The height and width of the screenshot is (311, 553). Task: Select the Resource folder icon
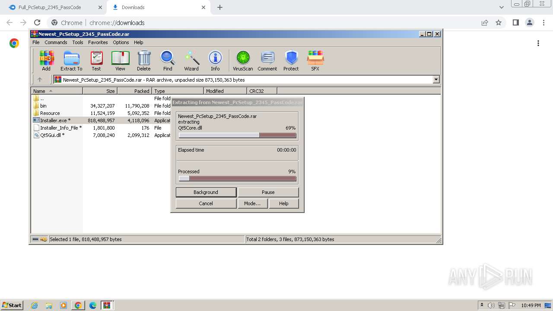point(36,113)
